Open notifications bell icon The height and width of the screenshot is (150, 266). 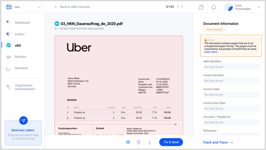214,7
